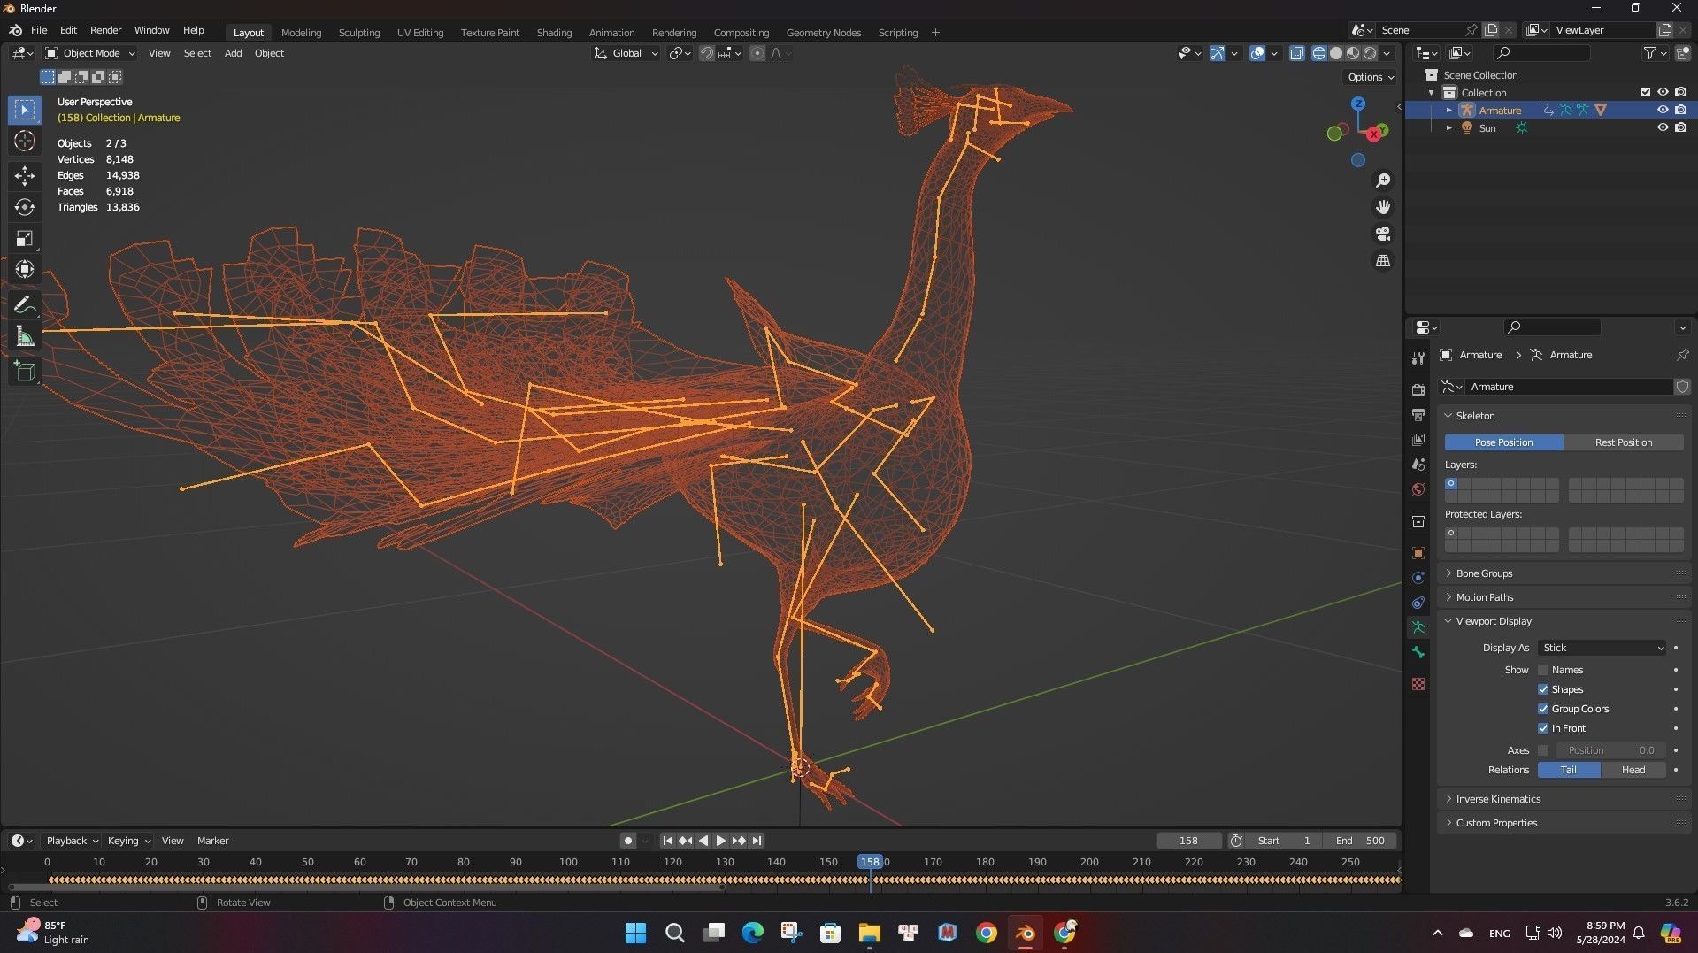Open the Object Data armature properties tab
The height and width of the screenshot is (953, 1698).
click(x=1418, y=627)
